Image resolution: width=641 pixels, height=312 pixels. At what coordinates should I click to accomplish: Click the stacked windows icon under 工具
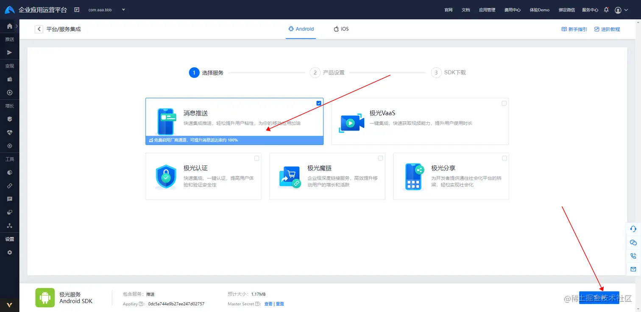pyautogui.click(x=9, y=212)
